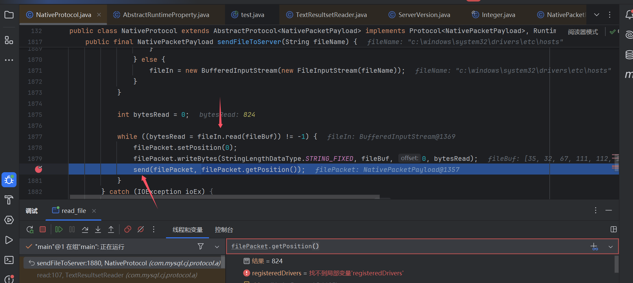Viewport: 633px width, 283px height.
Task: Open the 控制台 console tab
Action: point(224,230)
